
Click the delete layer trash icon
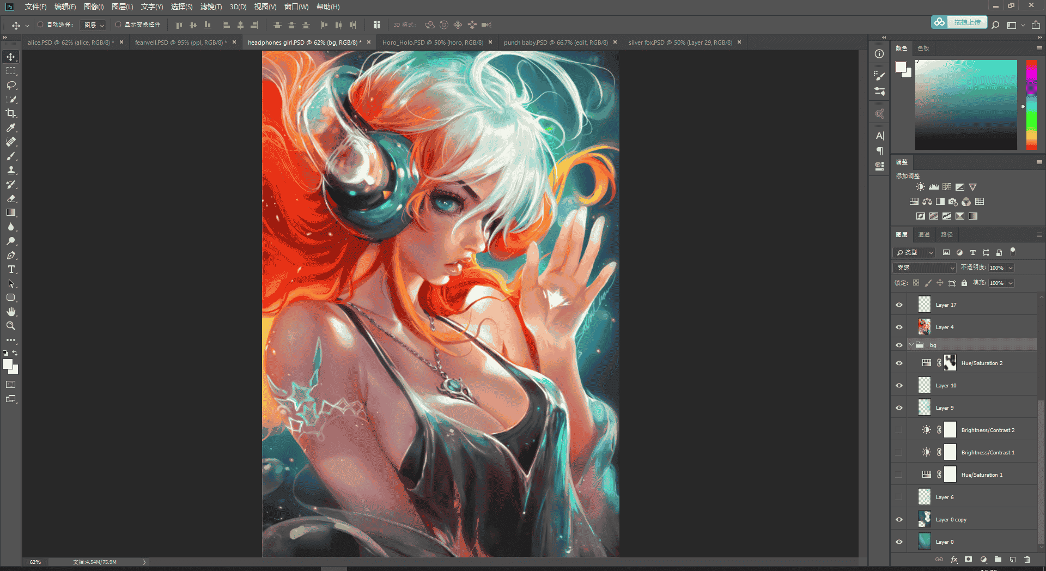click(x=1027, y=560)
